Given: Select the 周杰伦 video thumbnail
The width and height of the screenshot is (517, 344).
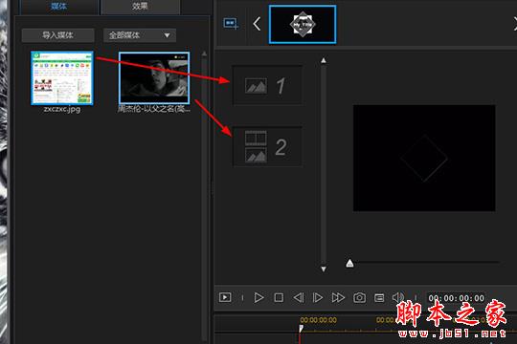Looking at the screenshot, I should coord(154,77).
